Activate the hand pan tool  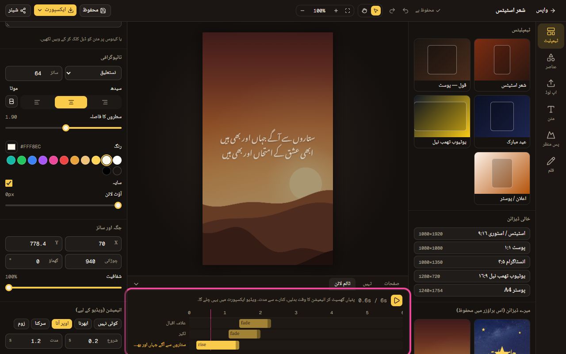[364, 11]
